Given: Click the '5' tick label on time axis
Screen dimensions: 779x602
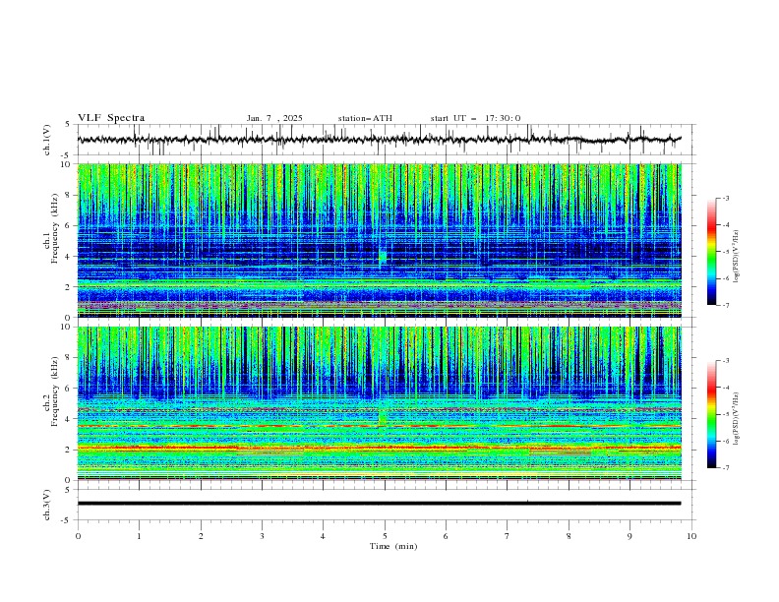Looking at the screenshot, I should (385, 536).
